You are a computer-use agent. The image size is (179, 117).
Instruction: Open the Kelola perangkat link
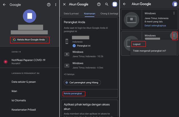pyautogui.click(x=73, y=93)
